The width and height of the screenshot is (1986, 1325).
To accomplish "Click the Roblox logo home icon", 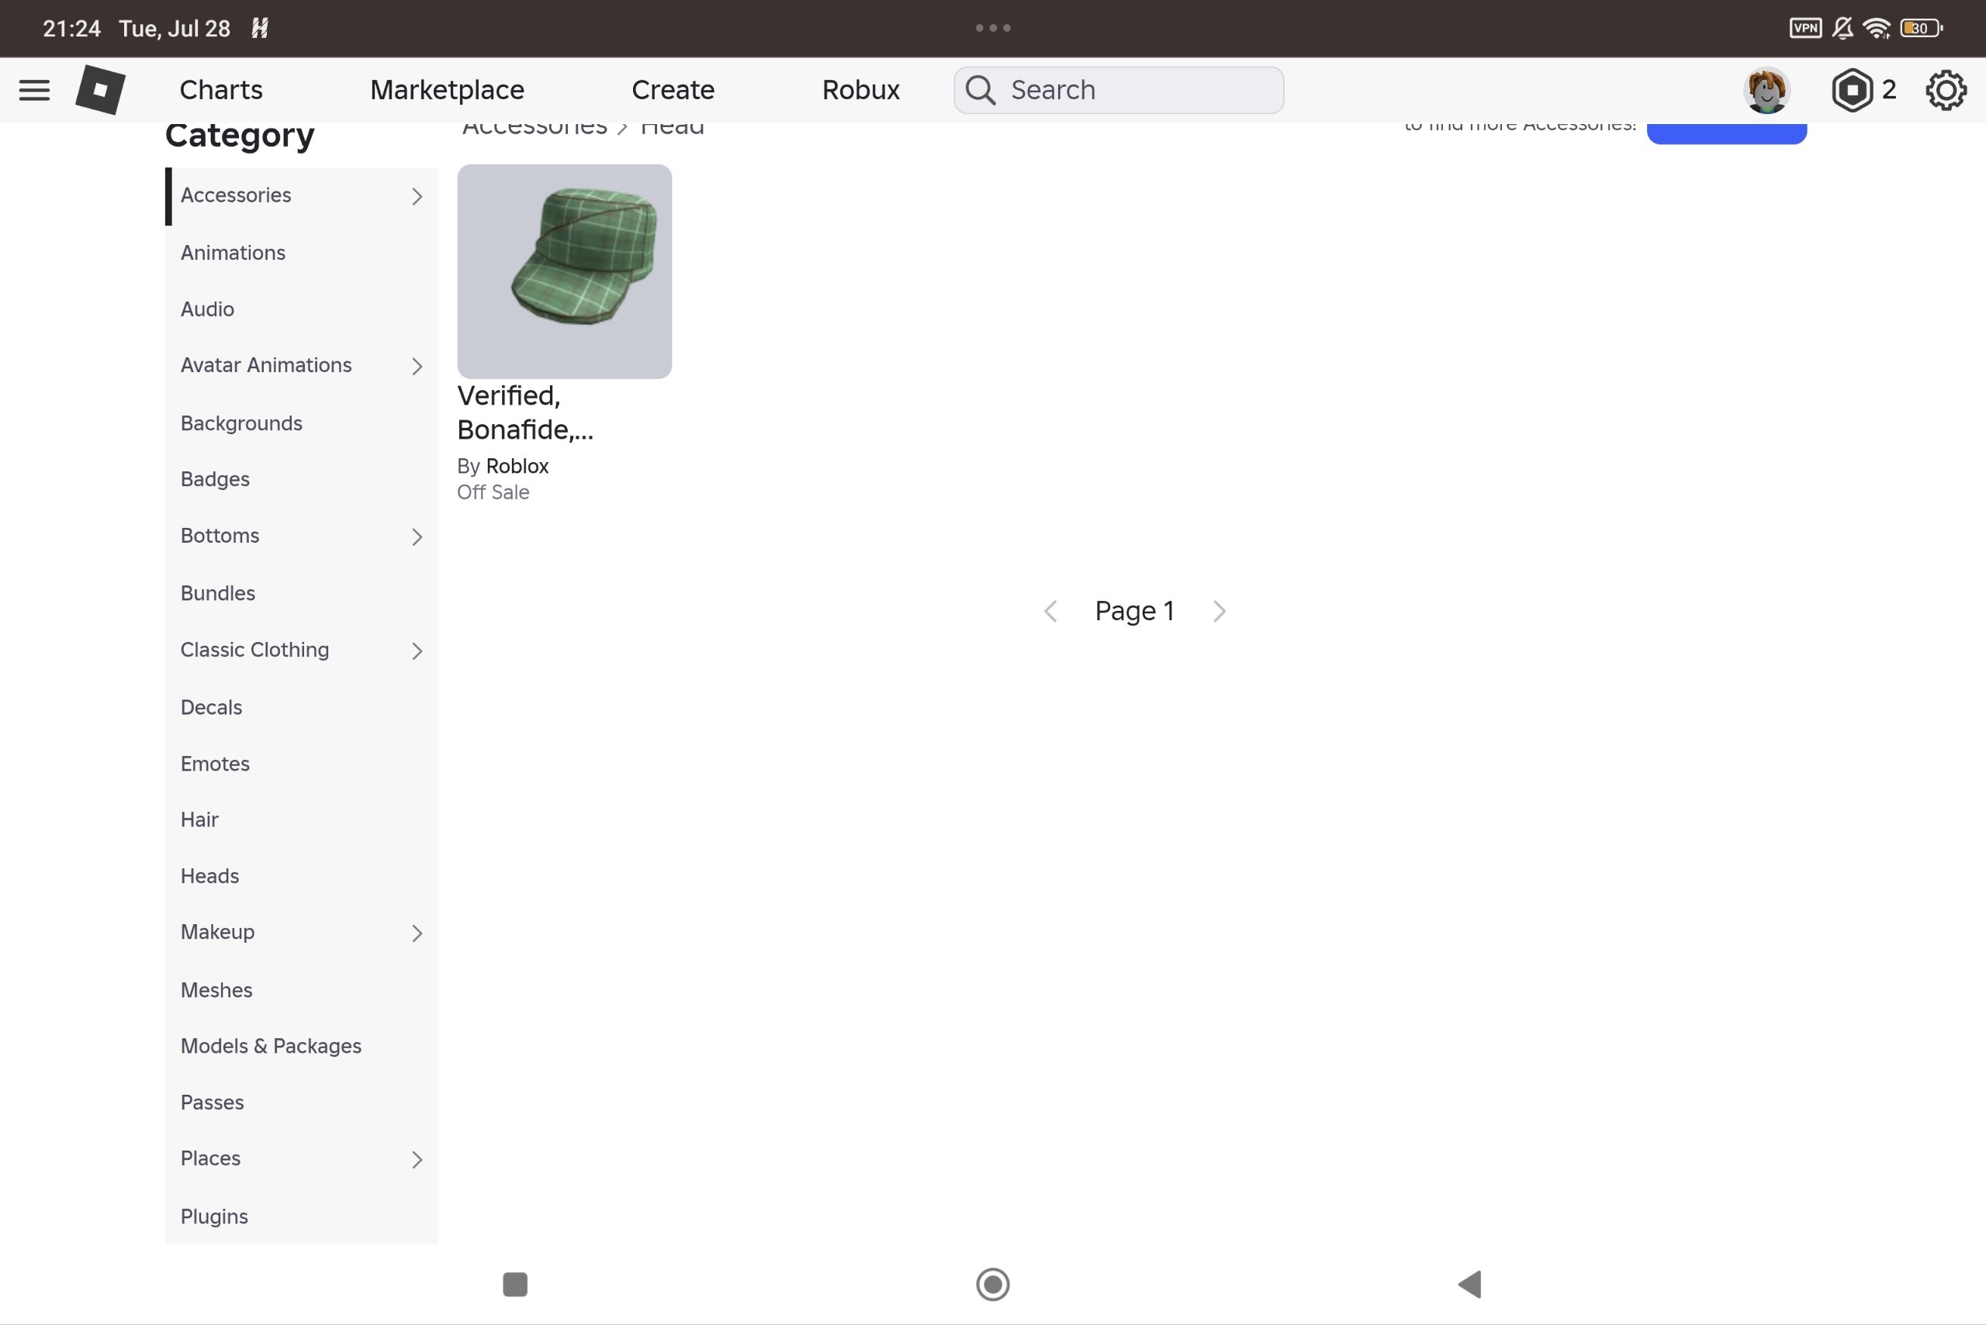I will (x=101, y=90).
